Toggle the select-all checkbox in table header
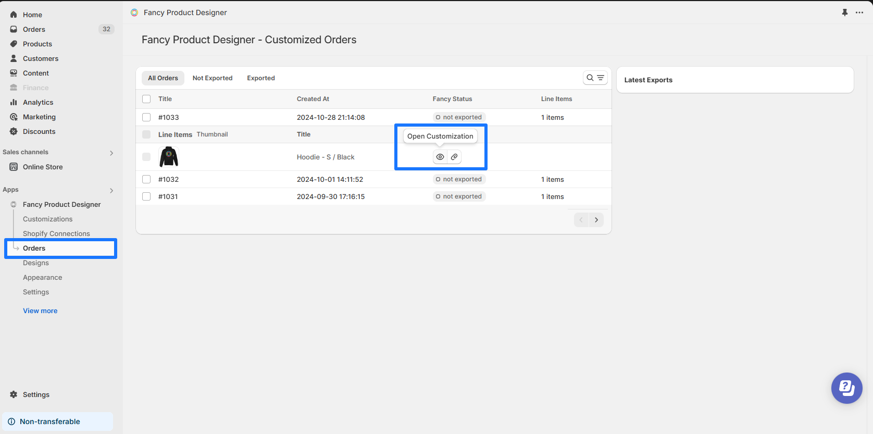The width and height of the screenshot is (873, 434). pyautogui.click(x=146, y=99)
